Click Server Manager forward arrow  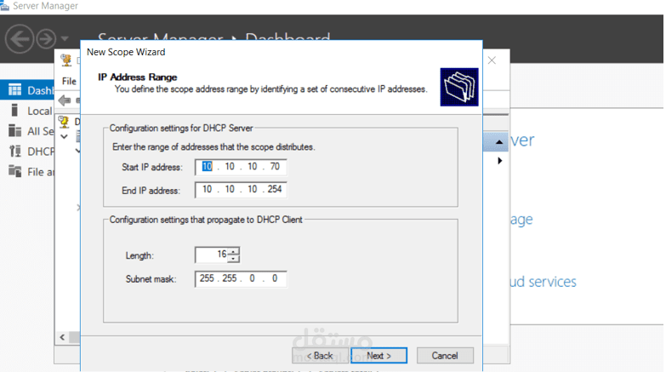[46, 39]
